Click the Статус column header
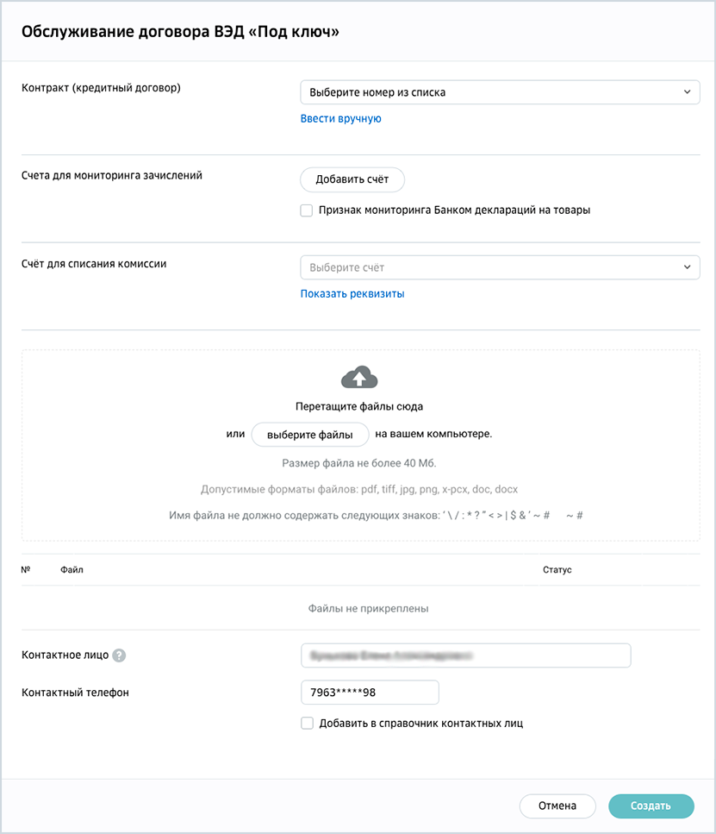This screenshot has width=716, height=834. tap(557, 569)
